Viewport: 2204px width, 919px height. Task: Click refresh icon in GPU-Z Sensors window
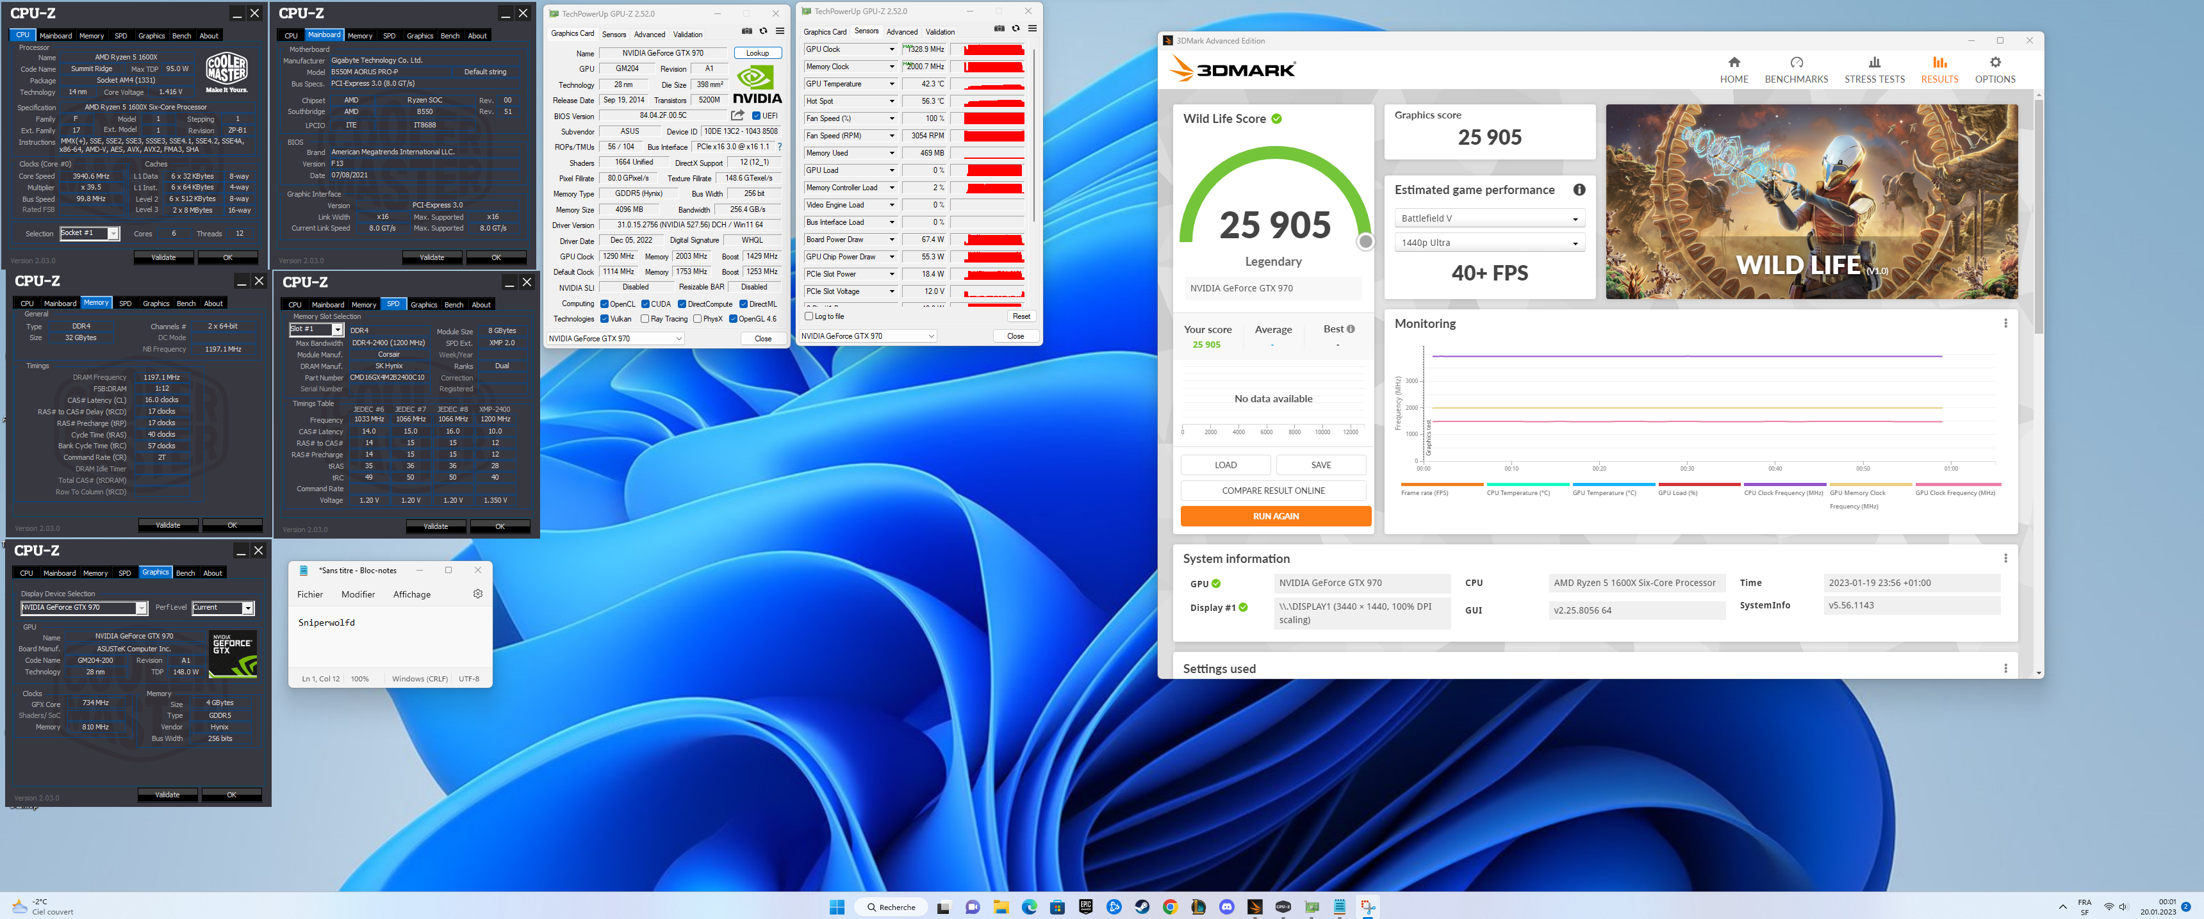pyautogui.click(x=1016, y=28)
